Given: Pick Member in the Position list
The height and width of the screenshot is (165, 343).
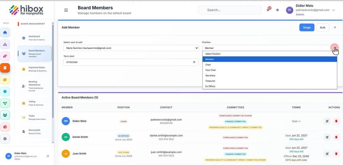Looking at the screenshot, I should 270,59.
